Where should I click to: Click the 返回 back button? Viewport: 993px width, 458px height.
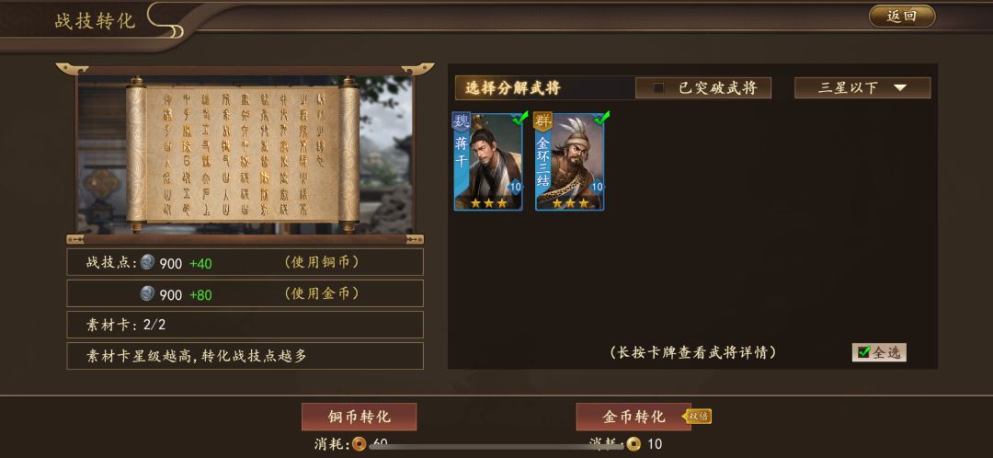point(902,17)
